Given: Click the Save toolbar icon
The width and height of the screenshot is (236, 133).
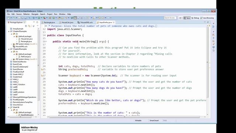Looking at the screenshot, I should tap(19, 18).
